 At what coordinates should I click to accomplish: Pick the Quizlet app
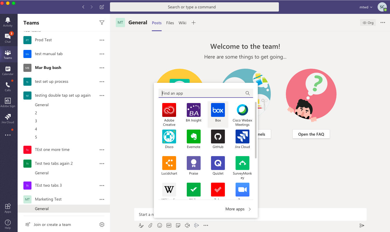[x=218, y=166]
